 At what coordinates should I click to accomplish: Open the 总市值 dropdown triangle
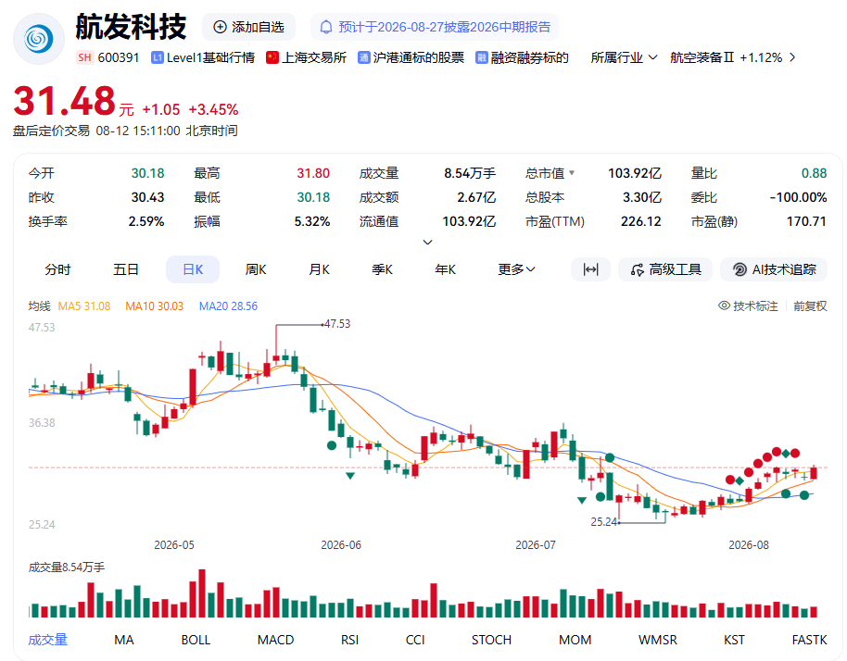point(572,173)
